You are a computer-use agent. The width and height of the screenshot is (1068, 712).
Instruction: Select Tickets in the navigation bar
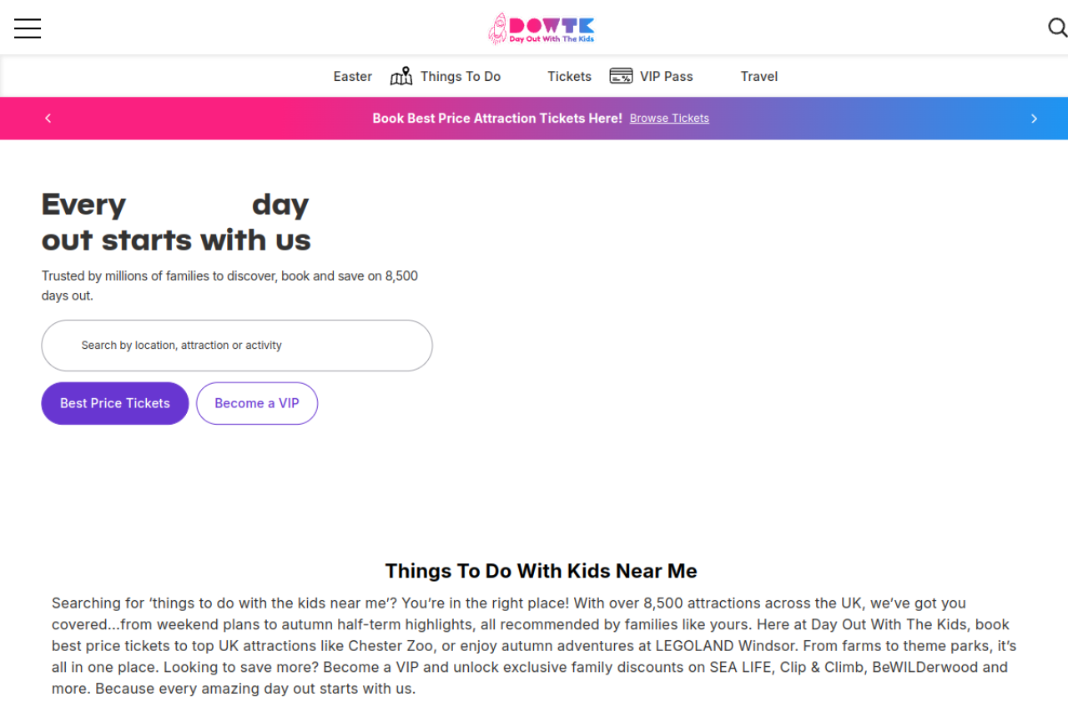click(x=569, y=77)
